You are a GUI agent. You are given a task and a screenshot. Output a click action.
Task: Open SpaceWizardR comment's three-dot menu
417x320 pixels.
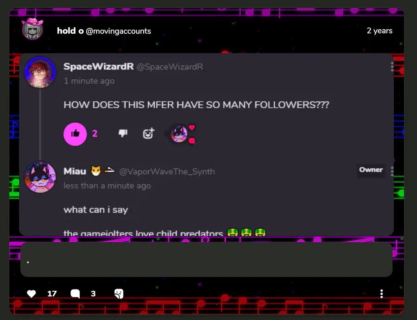pyautogui.click(x=392, y=67)
